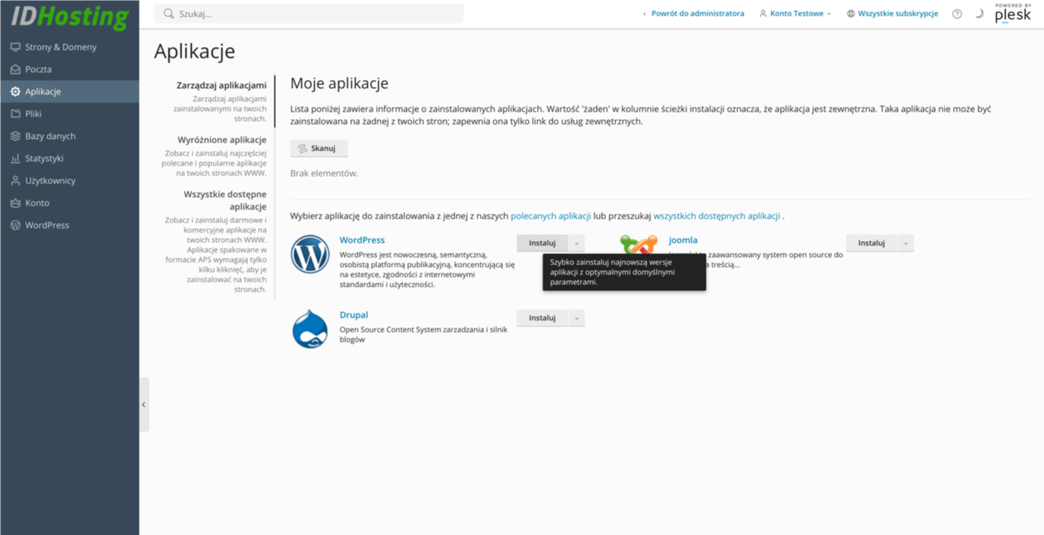This screenshot has height=535, width=1044.
Task: Click the Brak elementów text
Action: point(324,173)
